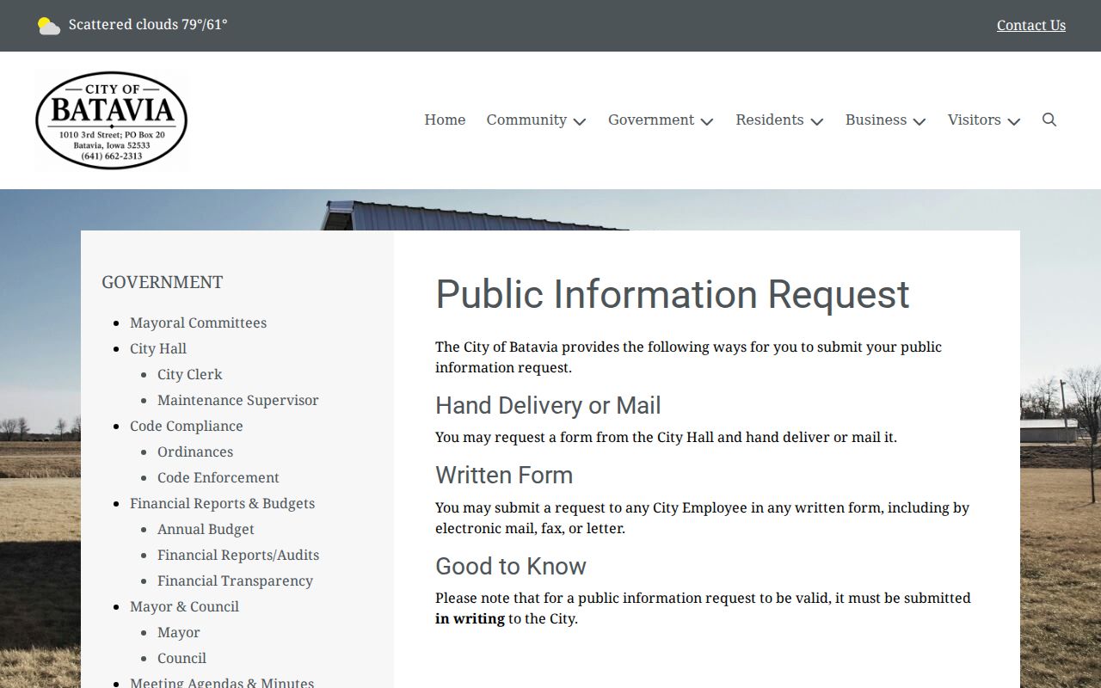Open Financial Reports & Budgets
Screen dimensions: 1101x688
(x=222, y=503)
